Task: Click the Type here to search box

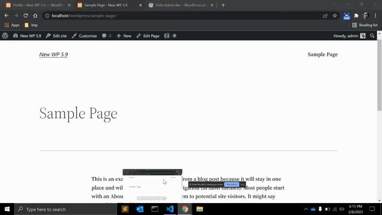Action: coord(66,209)
